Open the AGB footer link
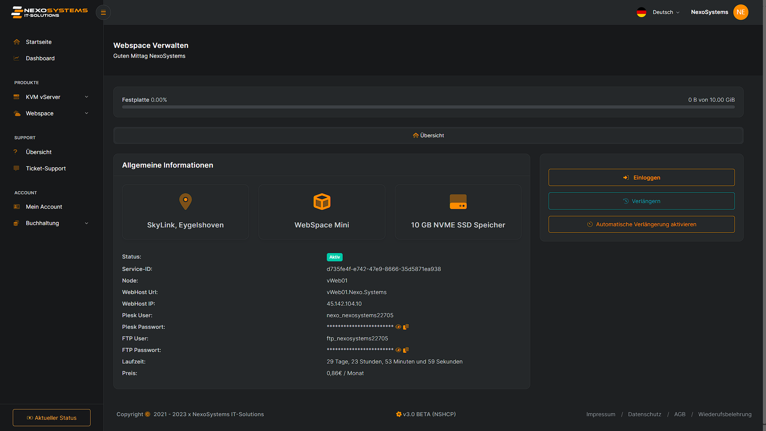766x431 pixels. [x=680, y=414]
